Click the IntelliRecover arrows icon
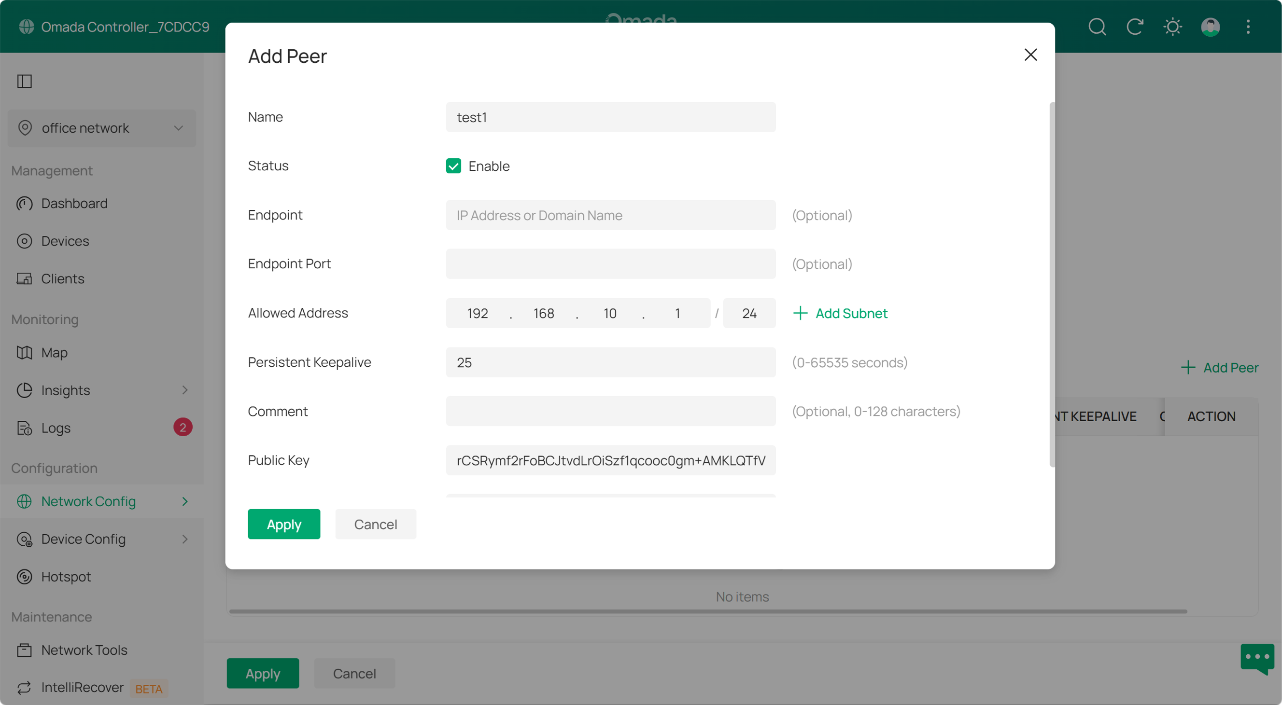 tap(25, 688)
